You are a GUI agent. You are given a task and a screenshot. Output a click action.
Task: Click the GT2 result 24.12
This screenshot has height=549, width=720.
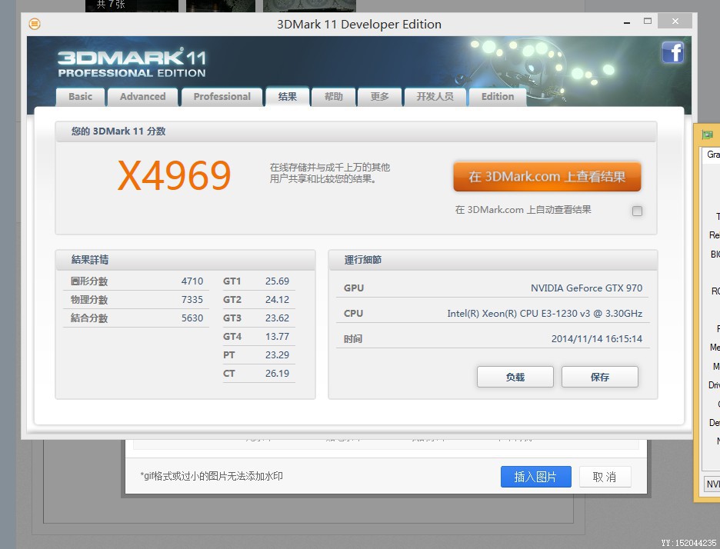coord(278,299)
